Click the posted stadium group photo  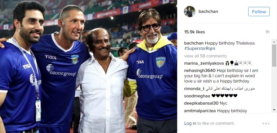coord(89,67)
